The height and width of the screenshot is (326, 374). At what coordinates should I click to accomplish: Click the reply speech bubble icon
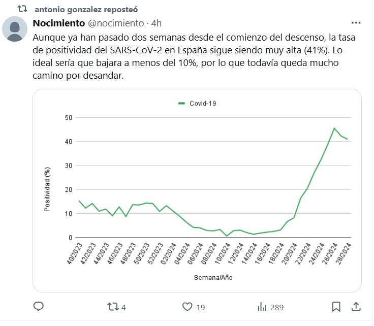tap(39, 307)
